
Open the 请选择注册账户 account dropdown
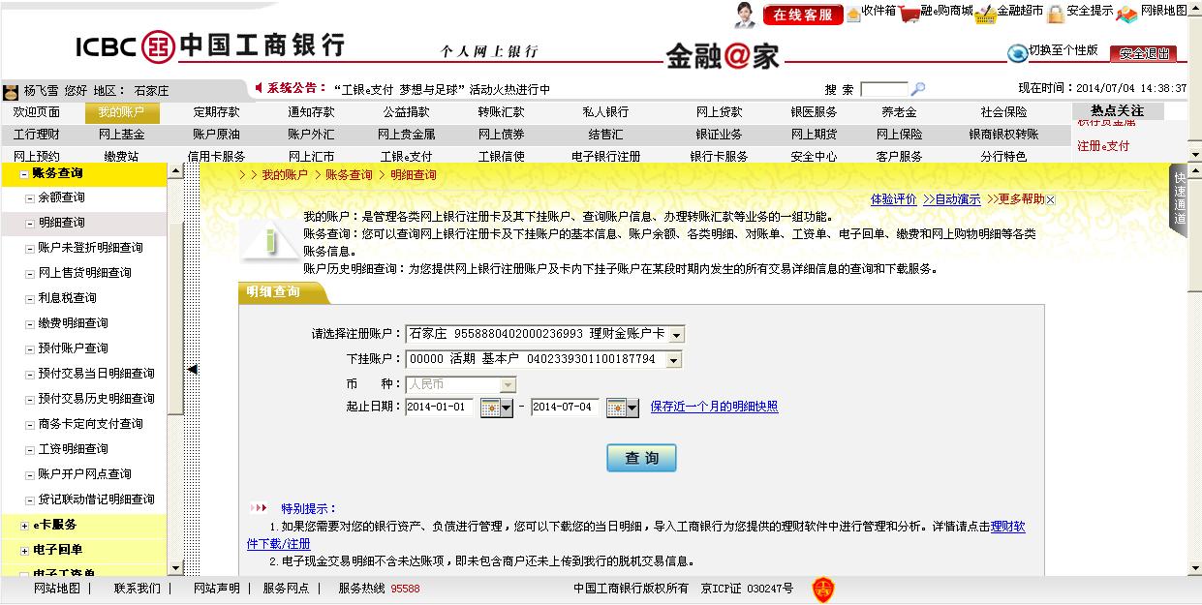coord(676,335)
